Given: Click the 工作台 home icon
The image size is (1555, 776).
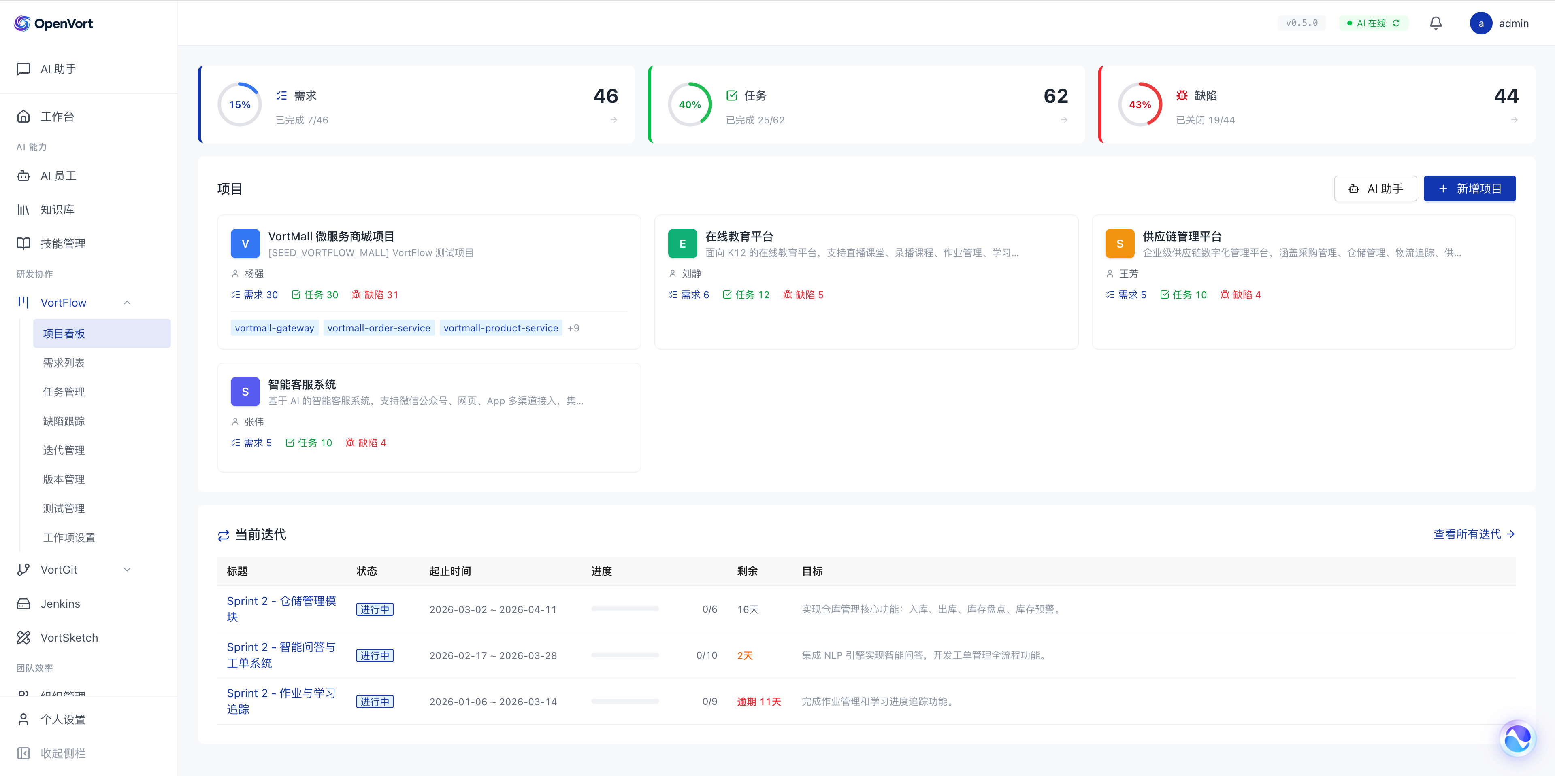Looking at the screenshot, I should [x=23, y=117].
